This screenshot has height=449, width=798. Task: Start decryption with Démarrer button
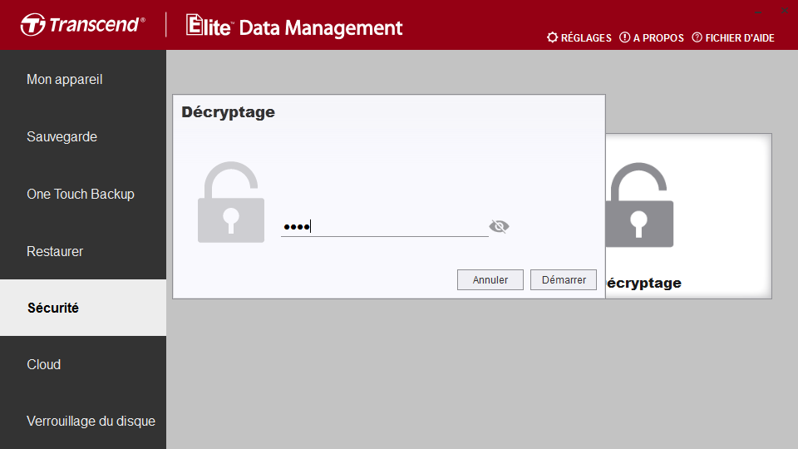pos(564,279)
